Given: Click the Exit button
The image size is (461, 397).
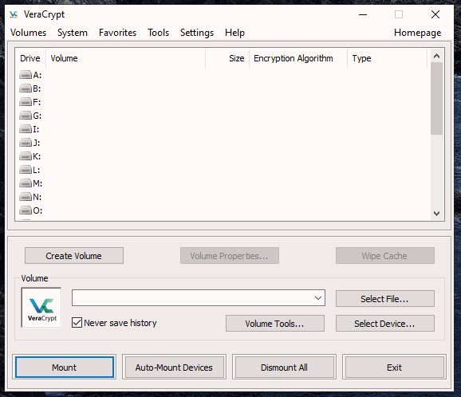Looking at the screenshot, I should click(x=394, y=367).
